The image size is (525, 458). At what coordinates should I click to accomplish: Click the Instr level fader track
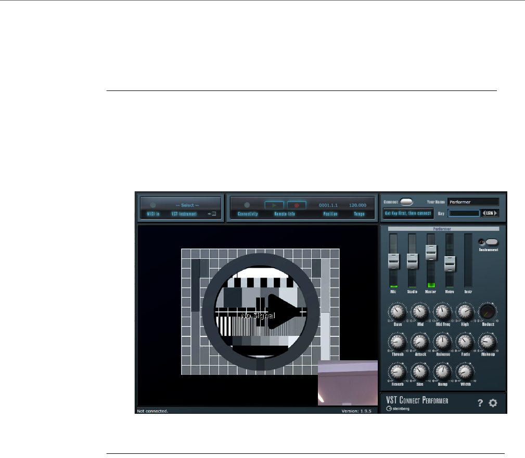click(x=468, y=260)
